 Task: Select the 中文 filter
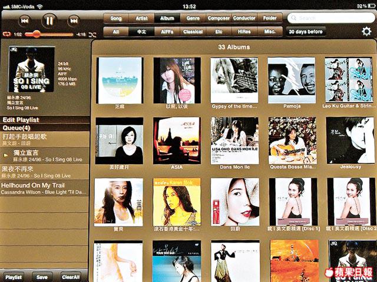point(141,32)
